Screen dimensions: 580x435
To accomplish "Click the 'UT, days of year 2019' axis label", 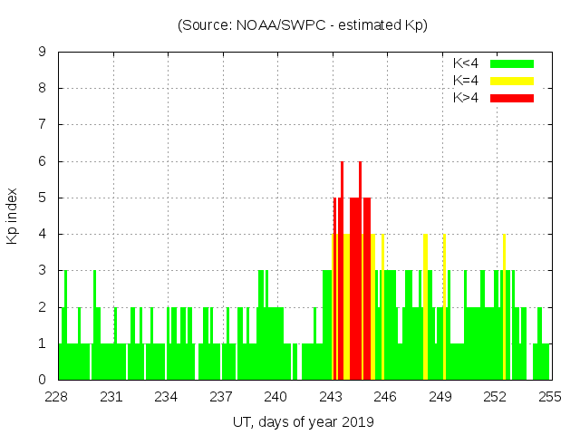I will click(x=304, y=421).
